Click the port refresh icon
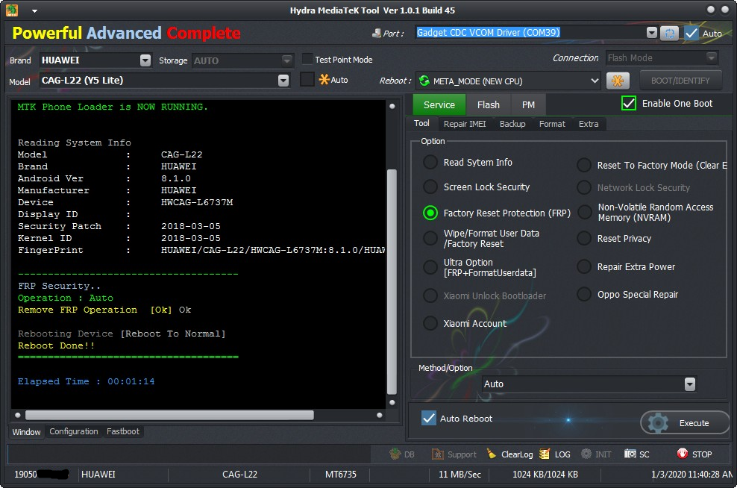The image size is (737, 488). point(669,33)
